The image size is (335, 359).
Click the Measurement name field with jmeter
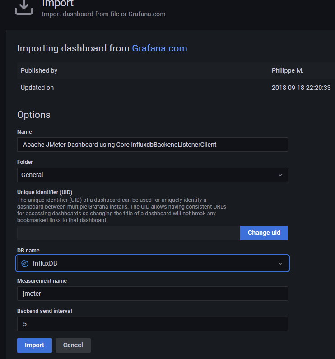click(152, 294)
